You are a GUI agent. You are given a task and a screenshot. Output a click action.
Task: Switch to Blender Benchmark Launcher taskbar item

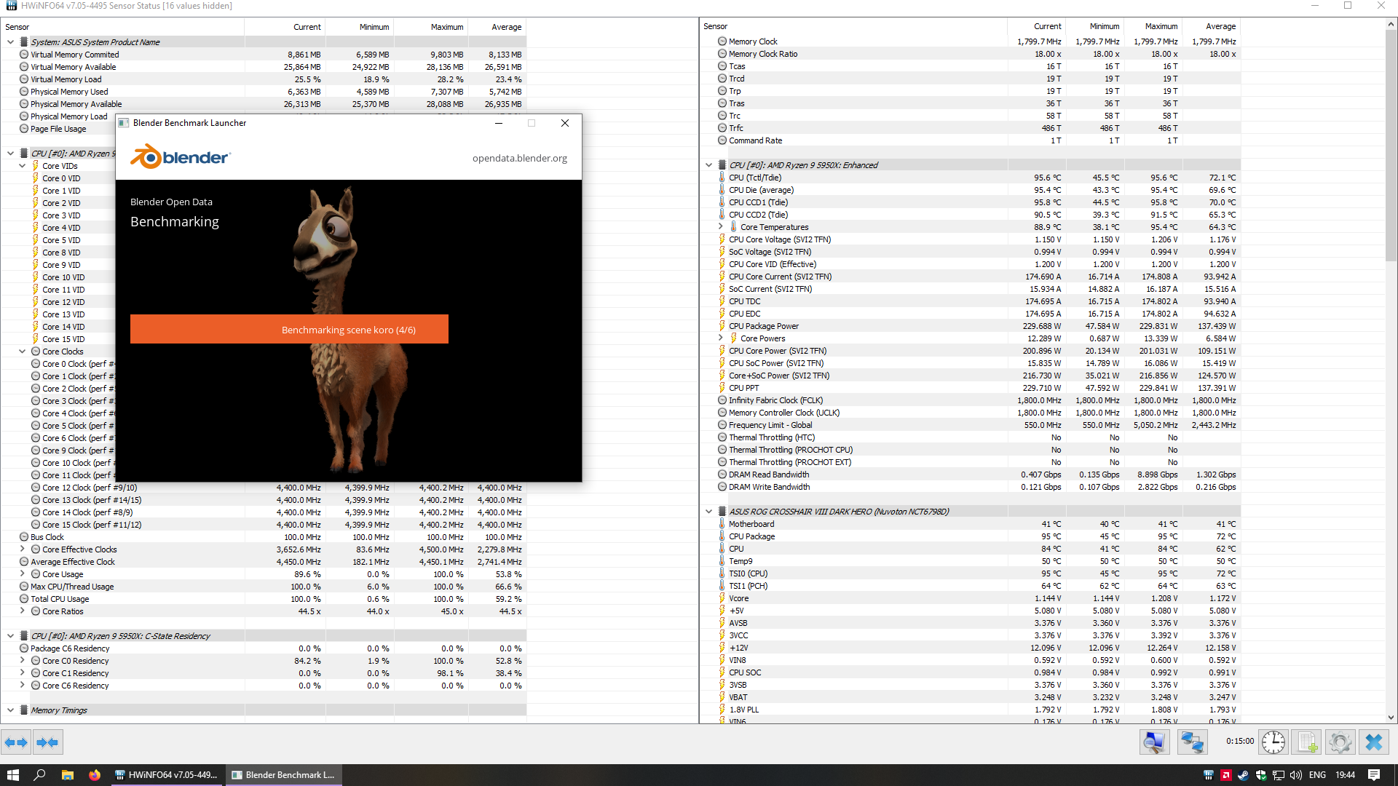[x=283, y=775]
